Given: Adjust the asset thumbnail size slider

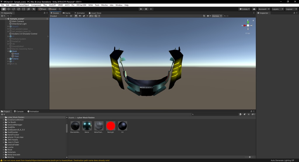Looking at the screenshot, I should 249,157.
